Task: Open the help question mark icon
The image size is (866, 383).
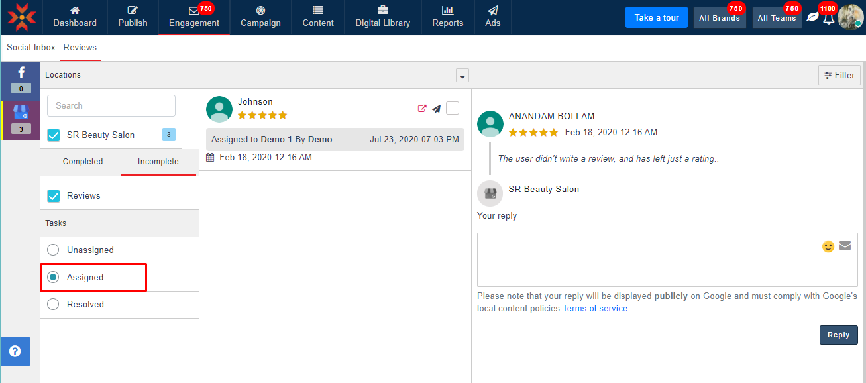Action: pyautogui.click(x=15, y=351)
